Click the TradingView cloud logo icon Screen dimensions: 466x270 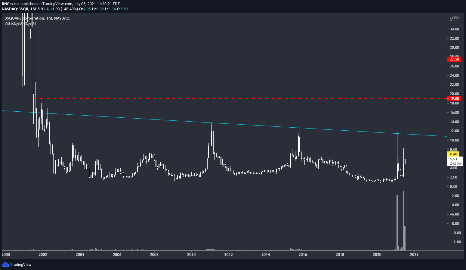pyautogui.click(x=5, y=264)
